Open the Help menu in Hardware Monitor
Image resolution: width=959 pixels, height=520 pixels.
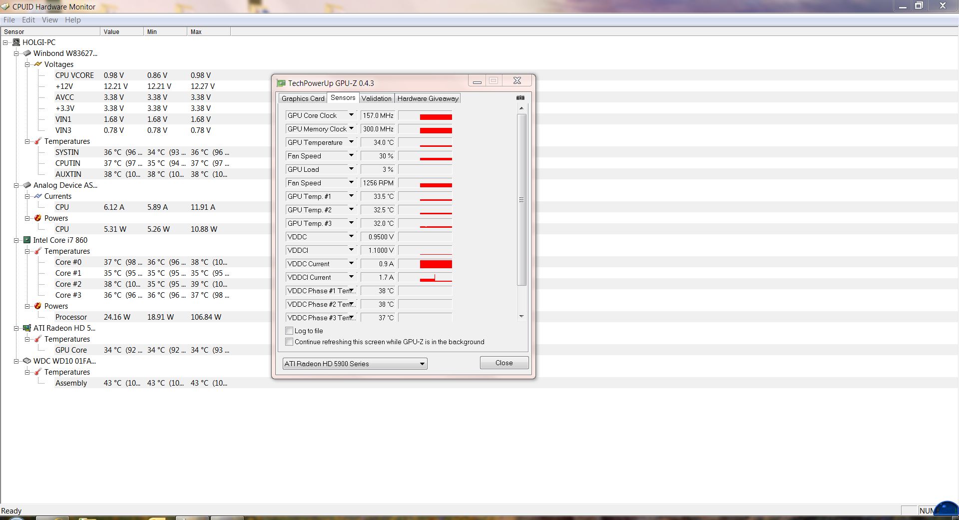coord(73,20)
